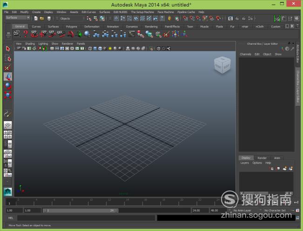Open the Script Editor icon
Image resolution: width=303 pixels, height=231 pixels.
(297, 218)
